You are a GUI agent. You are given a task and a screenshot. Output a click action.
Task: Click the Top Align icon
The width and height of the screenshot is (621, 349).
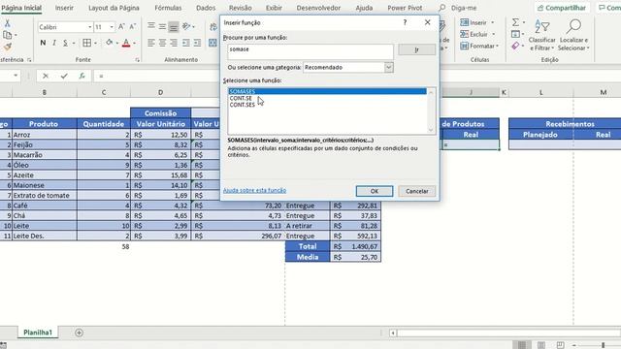(151, 26)
